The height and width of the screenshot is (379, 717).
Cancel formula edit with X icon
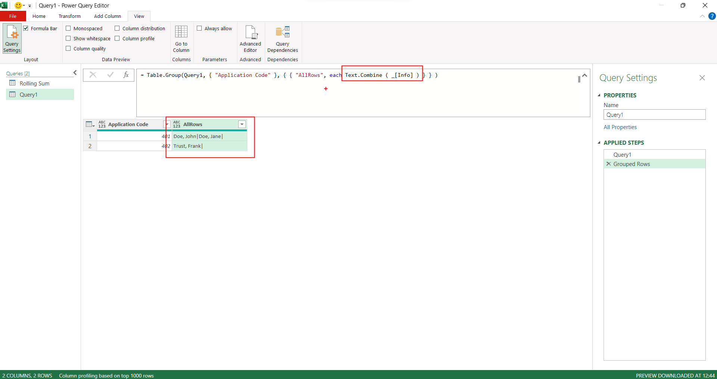[93, 75]
